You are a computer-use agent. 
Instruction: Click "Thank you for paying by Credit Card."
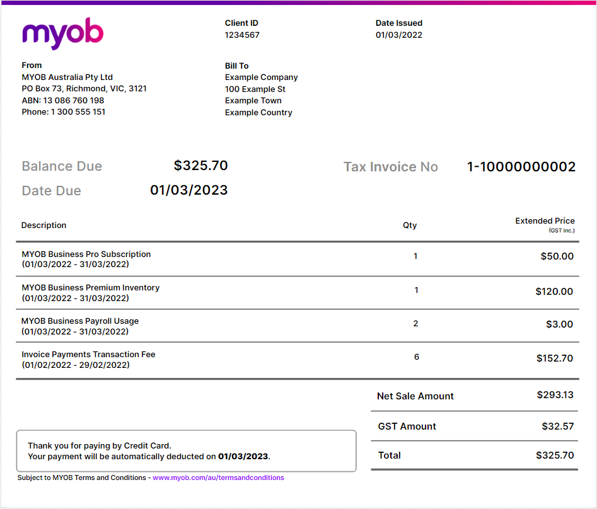point(100,446)
